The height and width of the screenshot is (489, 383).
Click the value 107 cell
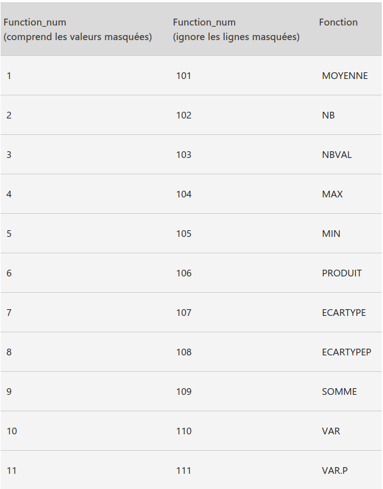pos(184,312)
